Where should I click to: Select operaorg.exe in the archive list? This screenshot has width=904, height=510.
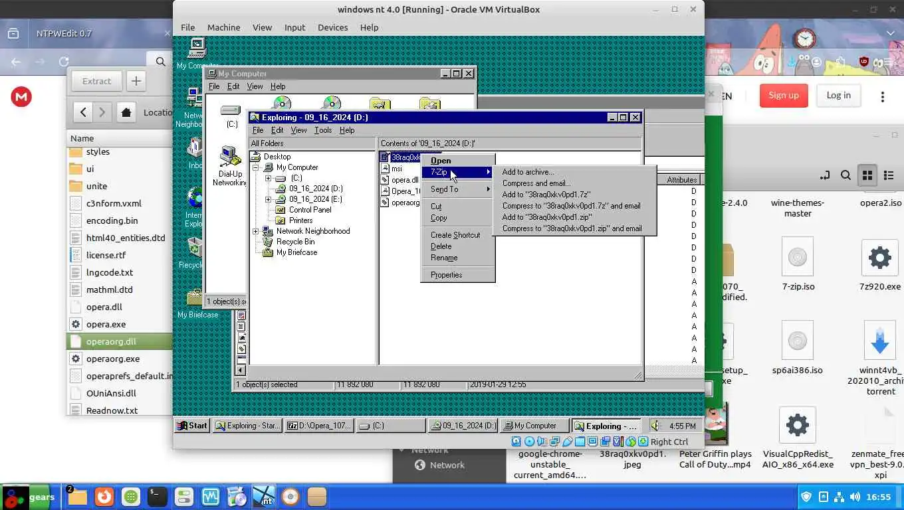pos(113,359)
